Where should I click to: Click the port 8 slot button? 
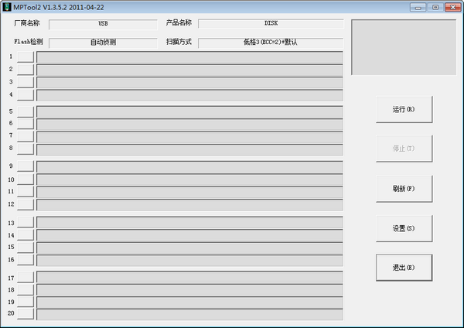point(26,149)
